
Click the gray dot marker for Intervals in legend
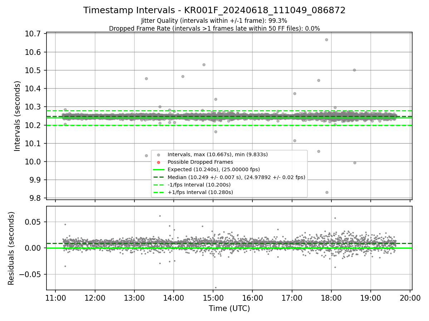coord(159,154)
